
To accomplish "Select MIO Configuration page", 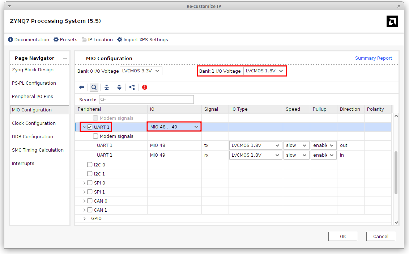I will 39,110.
